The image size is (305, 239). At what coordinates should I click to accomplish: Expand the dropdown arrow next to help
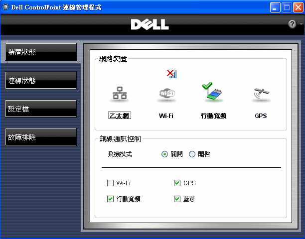pyautogui.click(x=301, y=24)
